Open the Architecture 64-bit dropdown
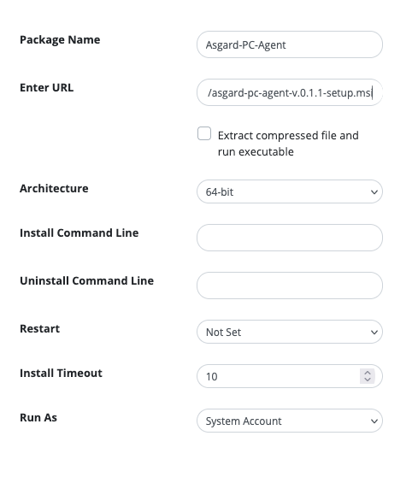The width and height of the screenshot is (418, 477). (289, 191)
